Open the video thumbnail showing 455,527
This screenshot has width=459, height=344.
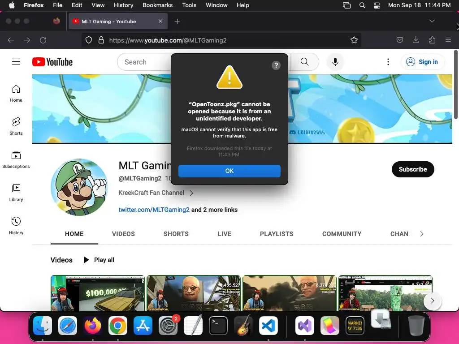pos(194,293)
